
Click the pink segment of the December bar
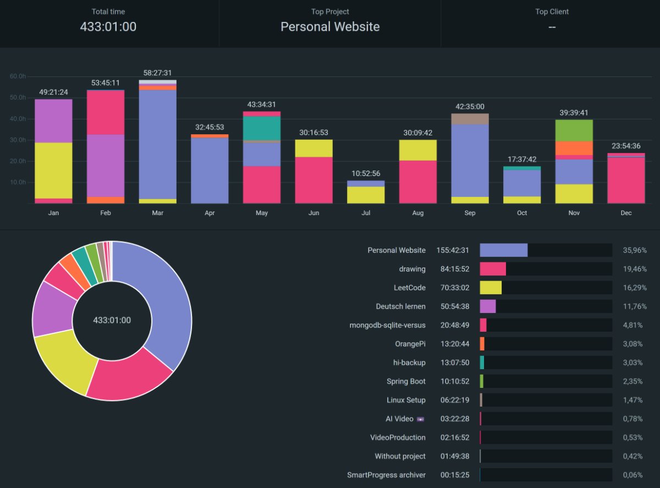coord(626,180)
